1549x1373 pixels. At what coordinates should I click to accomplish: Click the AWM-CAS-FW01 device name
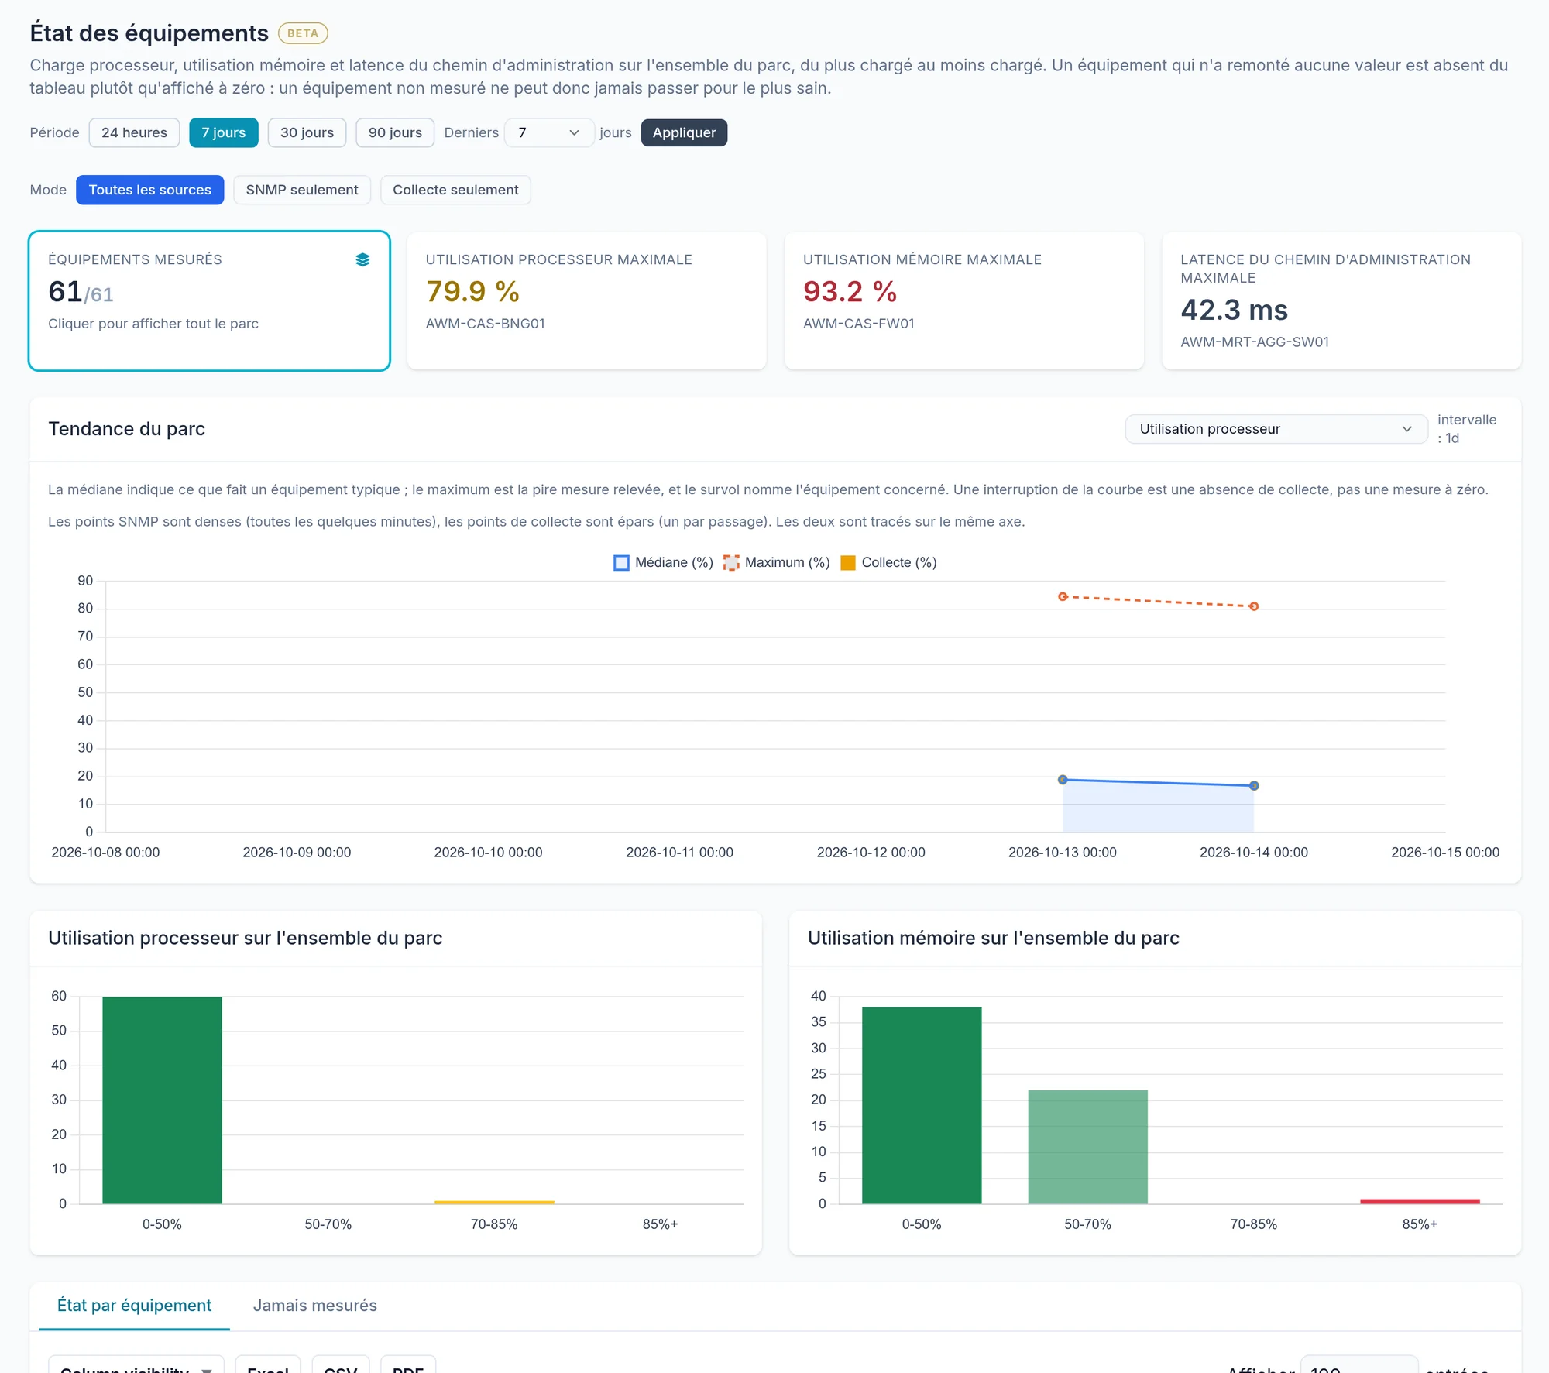pyautogui.click(x=859, y=324)
